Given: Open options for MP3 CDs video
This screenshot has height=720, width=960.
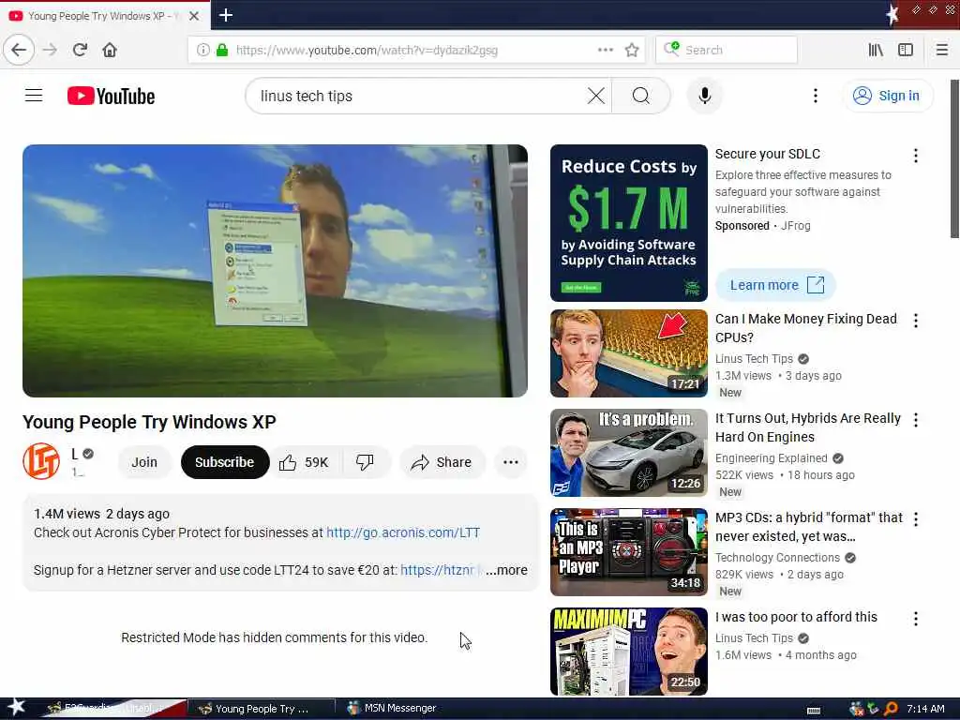Looking at the screenshot, I should coord(916,519).
